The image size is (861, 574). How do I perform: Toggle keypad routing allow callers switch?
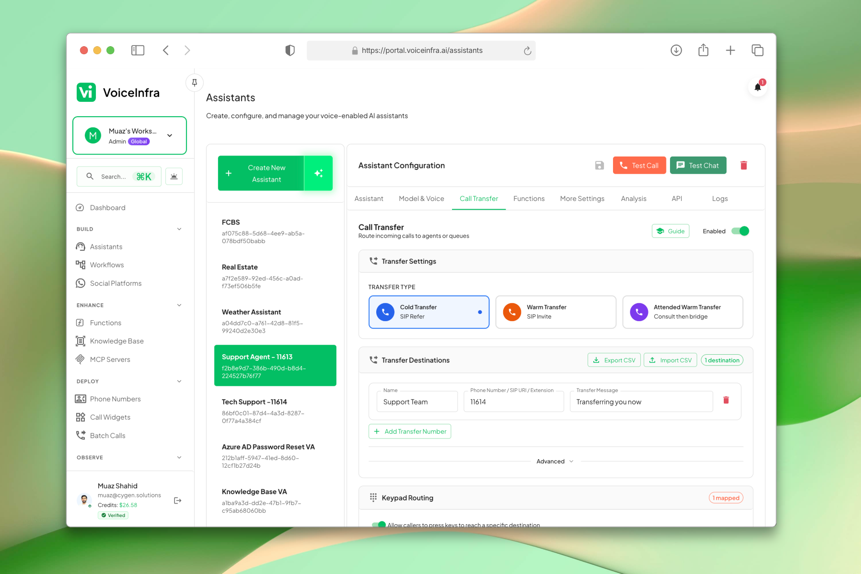378,525
